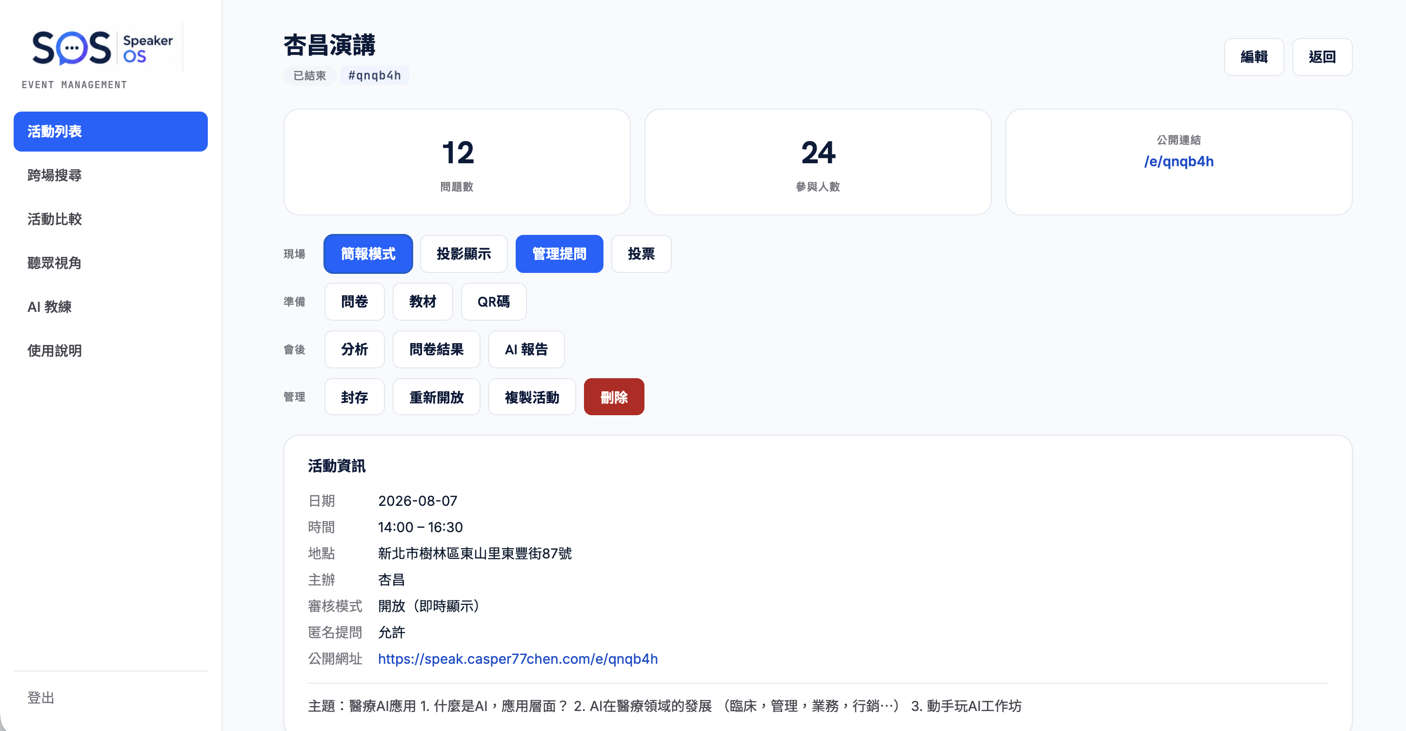Click the 參與人數 card showing 24

point(818,162)
